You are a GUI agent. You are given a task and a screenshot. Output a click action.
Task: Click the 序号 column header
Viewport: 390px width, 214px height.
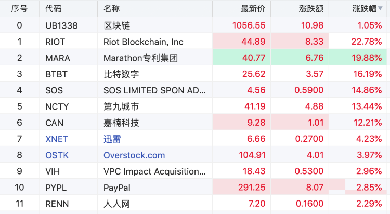coord(19,9)
